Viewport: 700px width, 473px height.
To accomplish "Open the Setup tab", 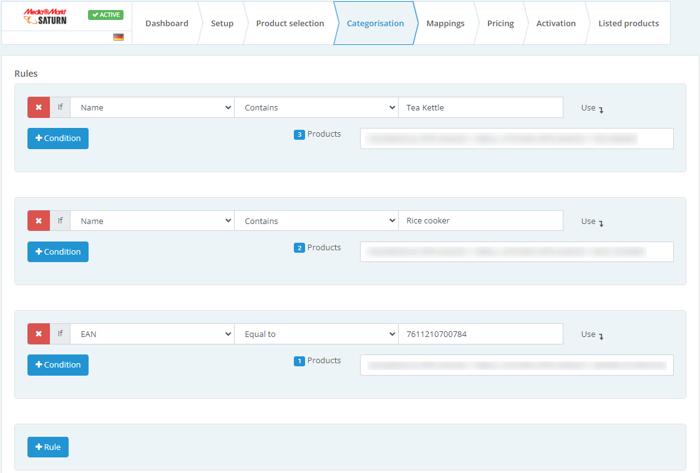I will (222, 23).
